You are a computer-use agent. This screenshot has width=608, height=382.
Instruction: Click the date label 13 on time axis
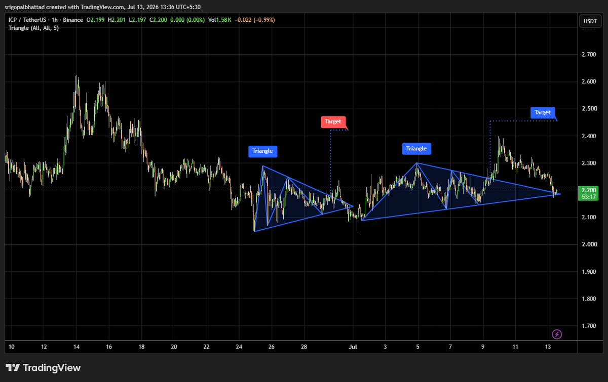(548, 347)
